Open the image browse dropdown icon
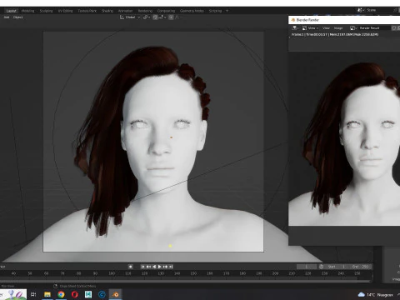 [353, 28]
